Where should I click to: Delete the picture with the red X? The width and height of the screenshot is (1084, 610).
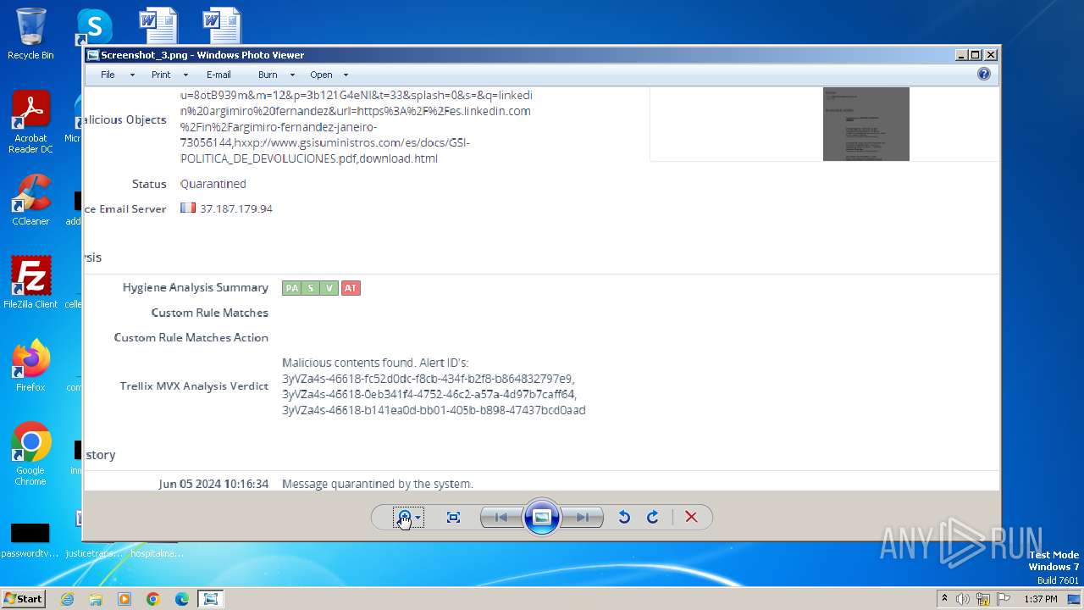tap(691, 517)
